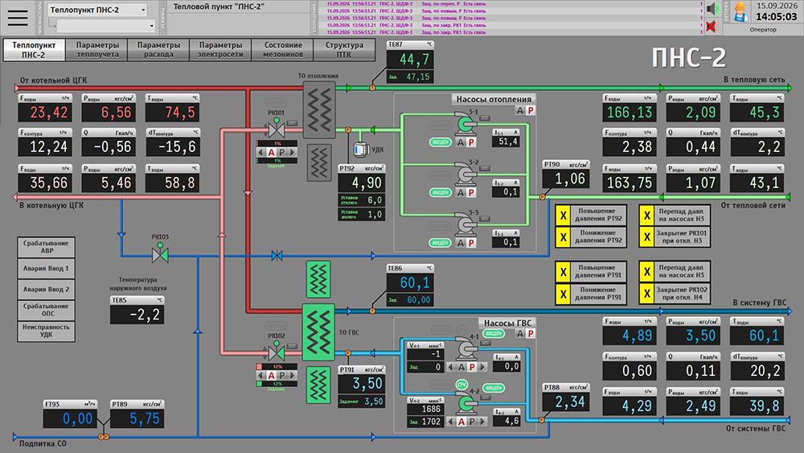Click the yellow X for Понижение давления РТ91

click(x=563, y=294)
